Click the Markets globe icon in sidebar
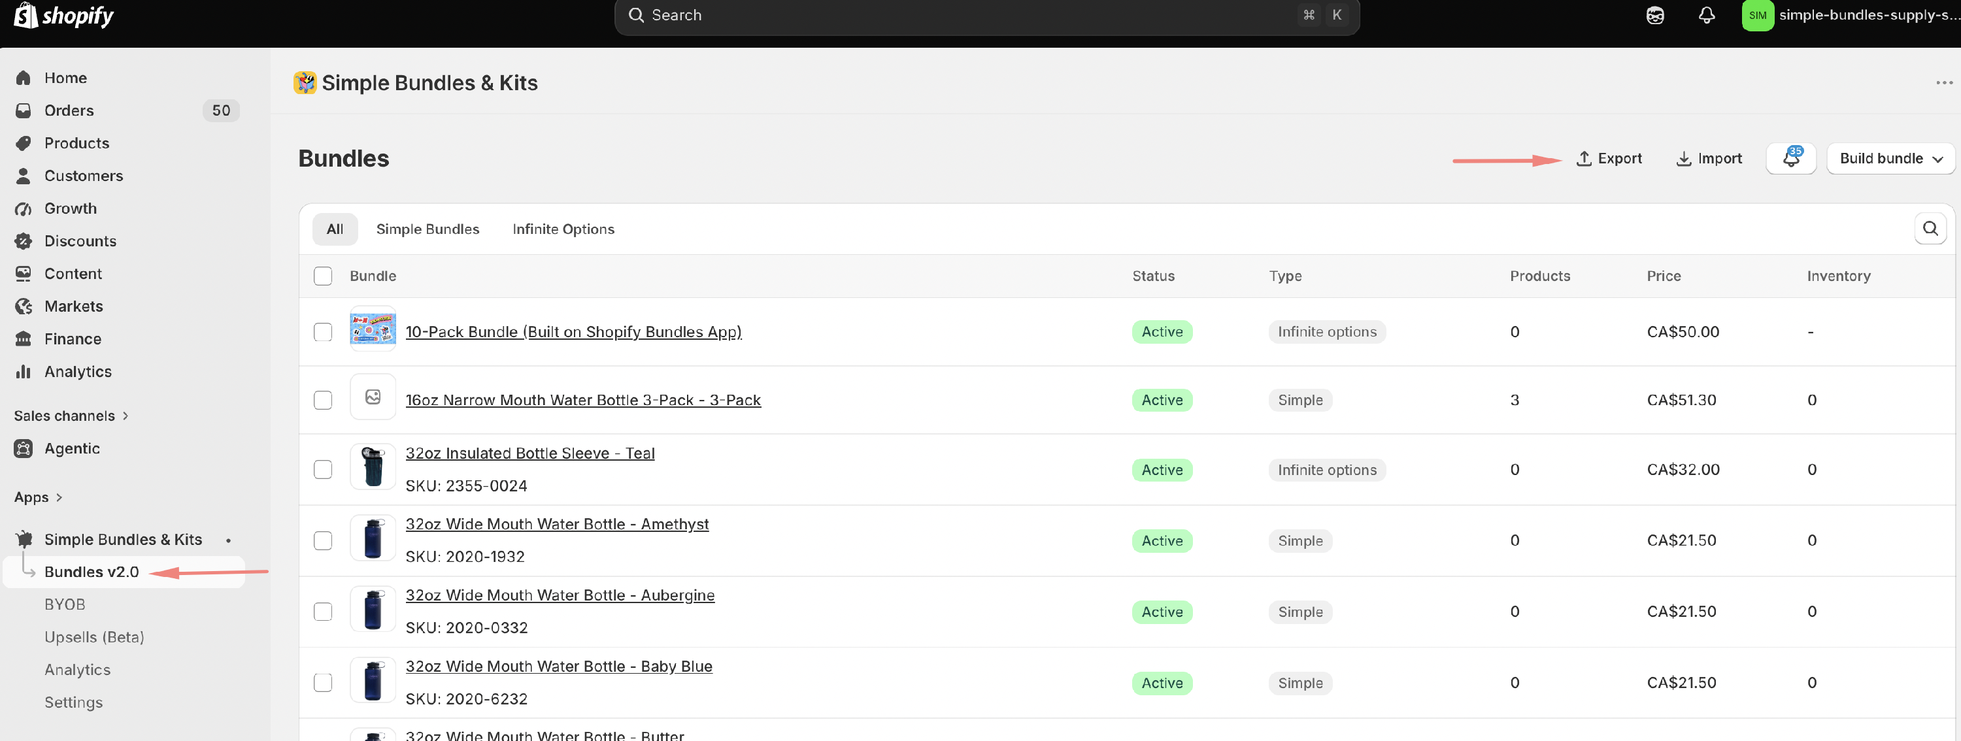 pyautogui.click(x=24, y=306)
